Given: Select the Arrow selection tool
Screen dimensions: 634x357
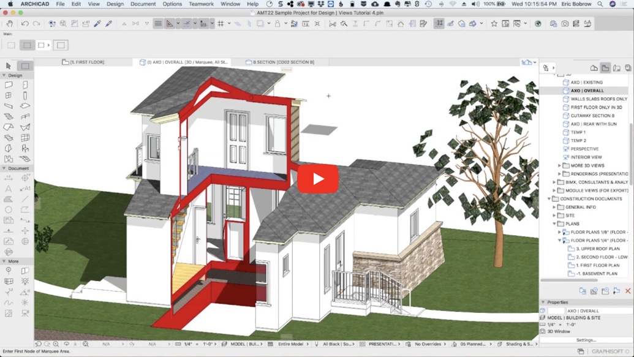Looking at the screenshot, I should pos(9,64).
